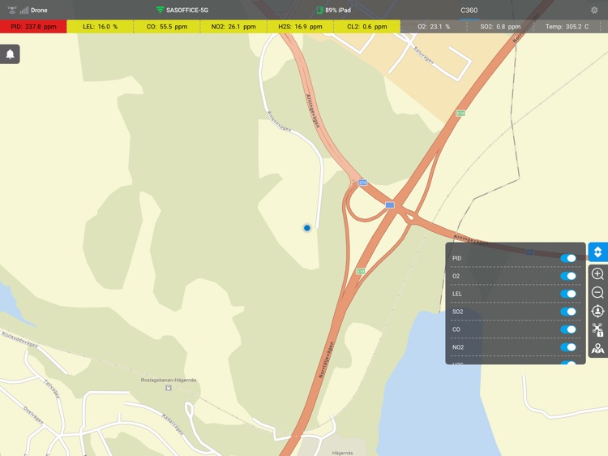Toggle the CO layer switch
The image size is (608, 456).
[568, 329]
